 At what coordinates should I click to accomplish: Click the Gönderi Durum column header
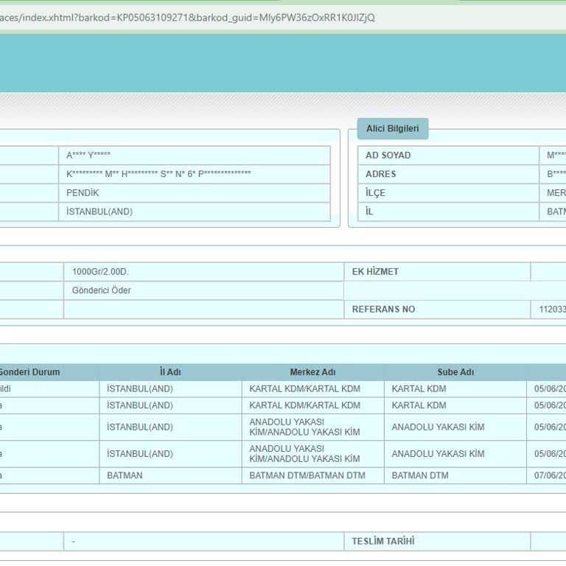(29, 372)
